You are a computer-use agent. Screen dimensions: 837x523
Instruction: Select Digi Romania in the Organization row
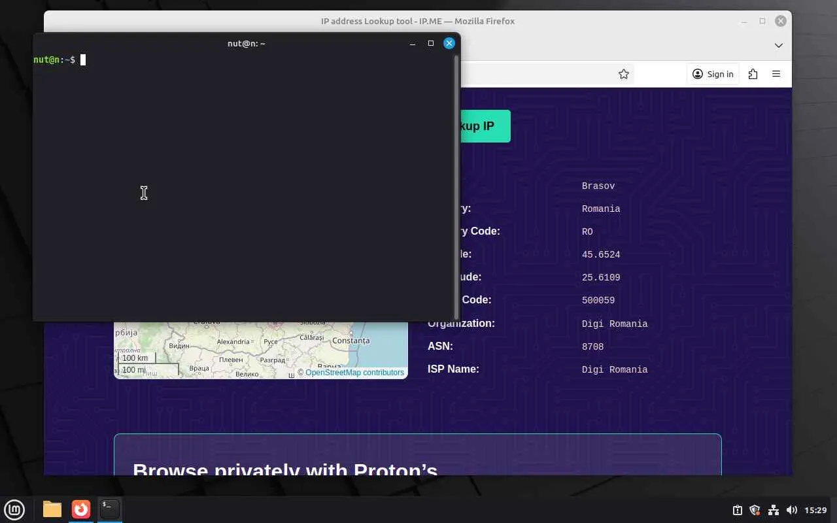tap(615, 324)
